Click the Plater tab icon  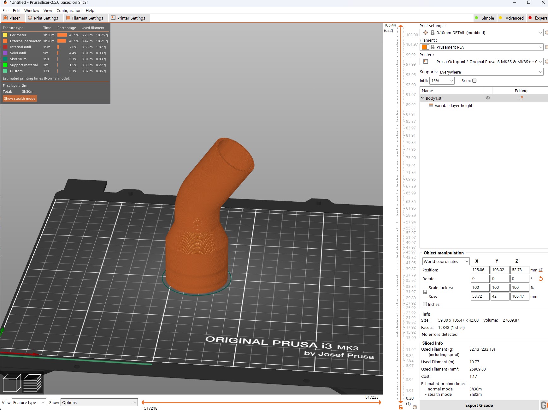[x=5, y=18]
